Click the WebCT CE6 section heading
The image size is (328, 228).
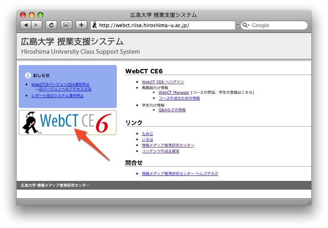click(144, 71)
